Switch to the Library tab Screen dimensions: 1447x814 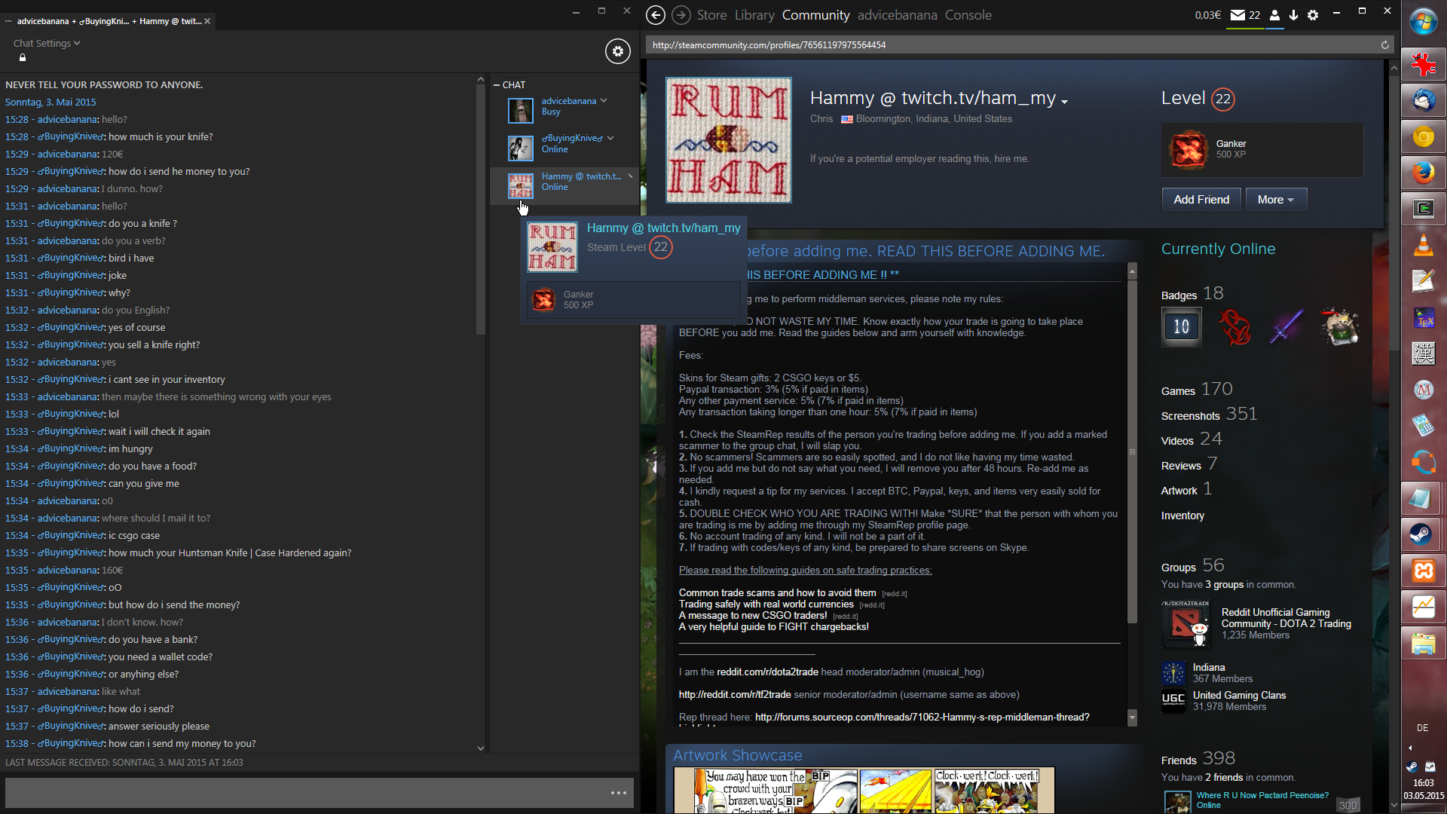[x=754, y=15]
